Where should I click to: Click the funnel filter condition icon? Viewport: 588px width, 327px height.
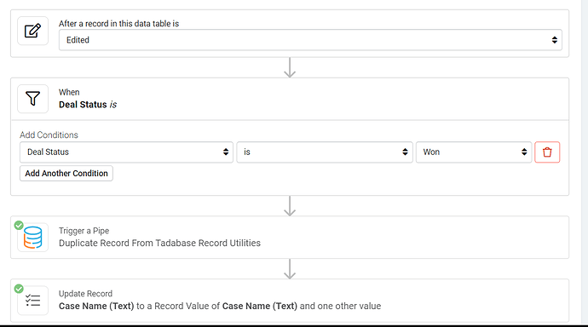(x=33, y=99)
